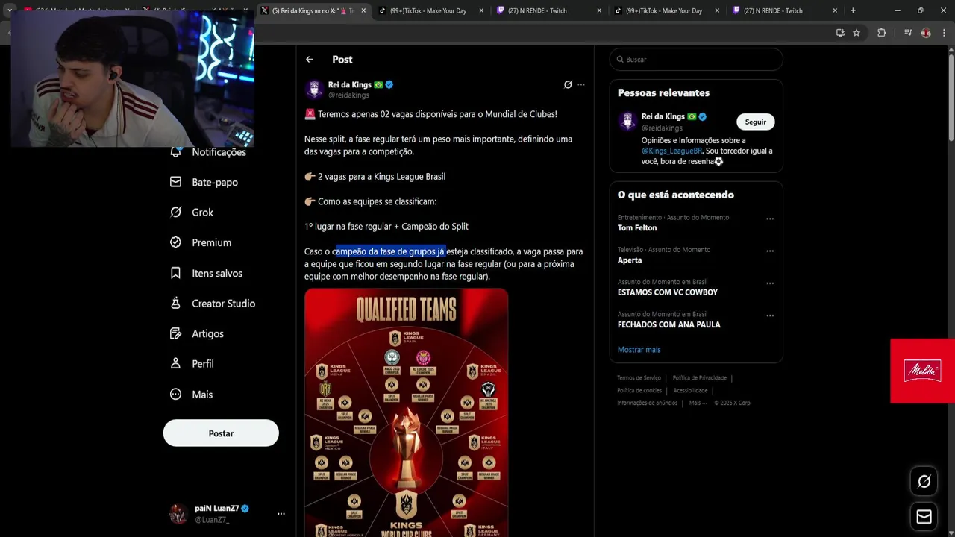The width and height of the screenshot is (955, 537).
Task: Follow Rei da Kings with Seguir button
Action: tap(755, 122)
